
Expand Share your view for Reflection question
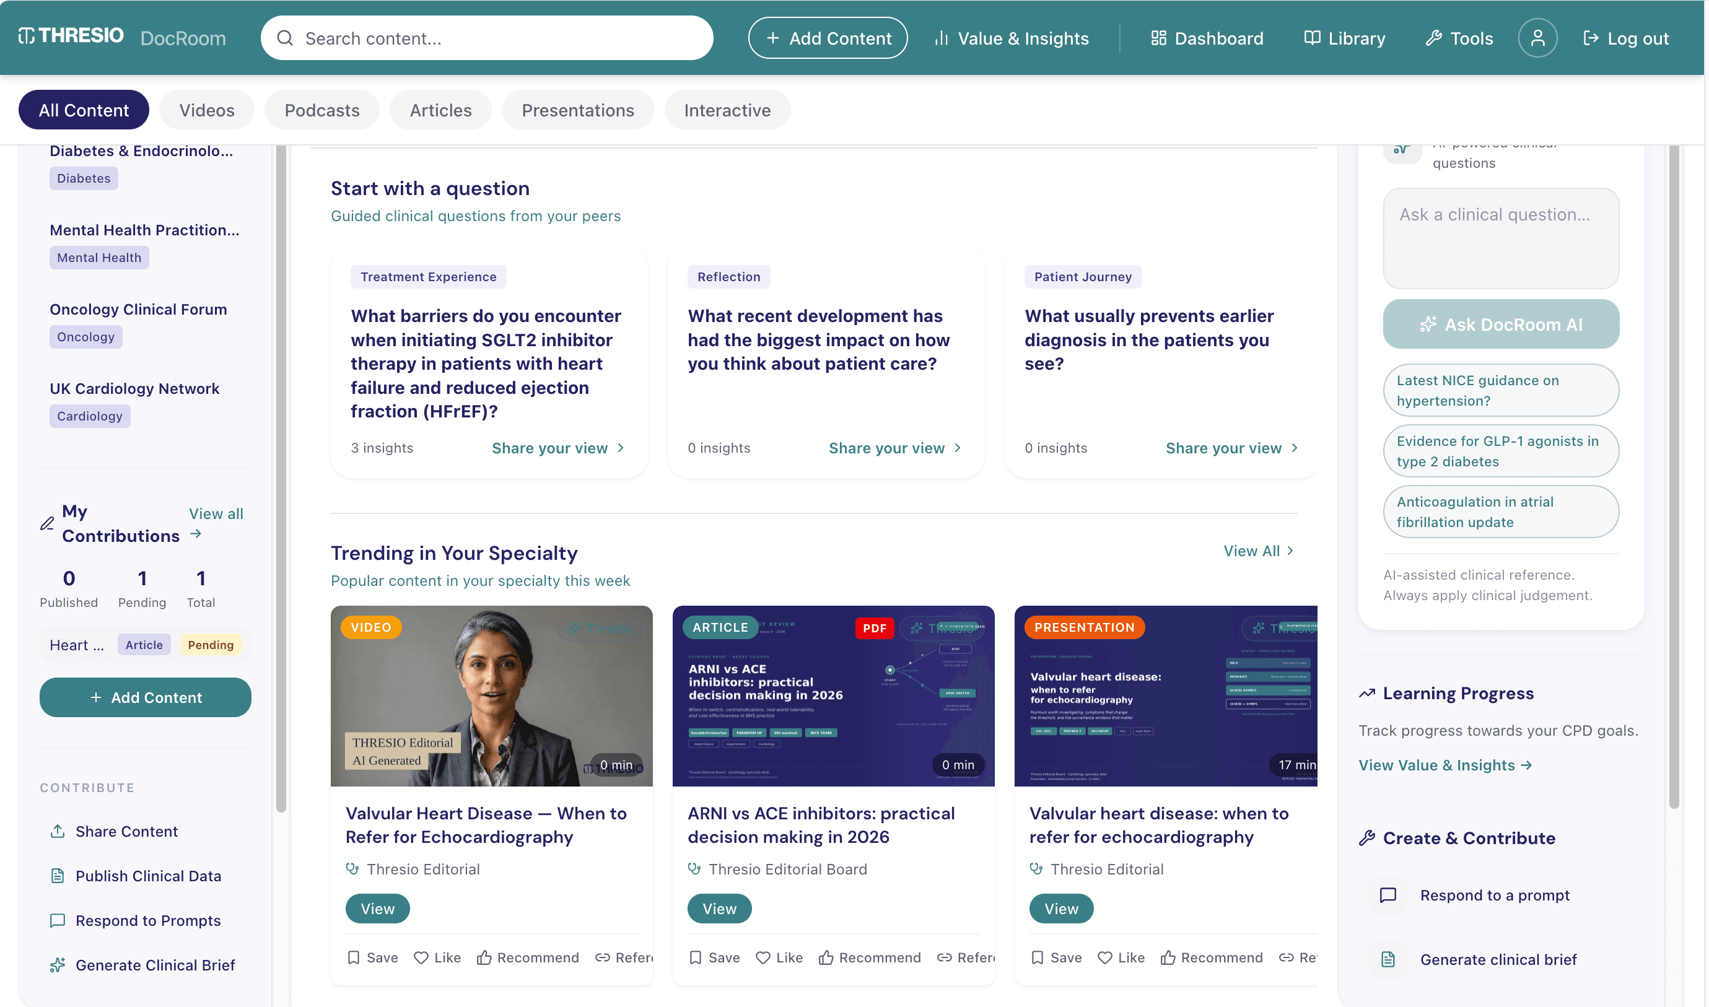tap(894, 448)
